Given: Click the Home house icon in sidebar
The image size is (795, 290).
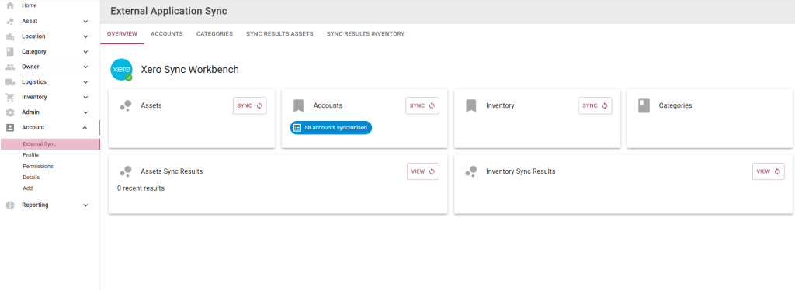Looking at the screenshot, I should (x=9, y=5).
